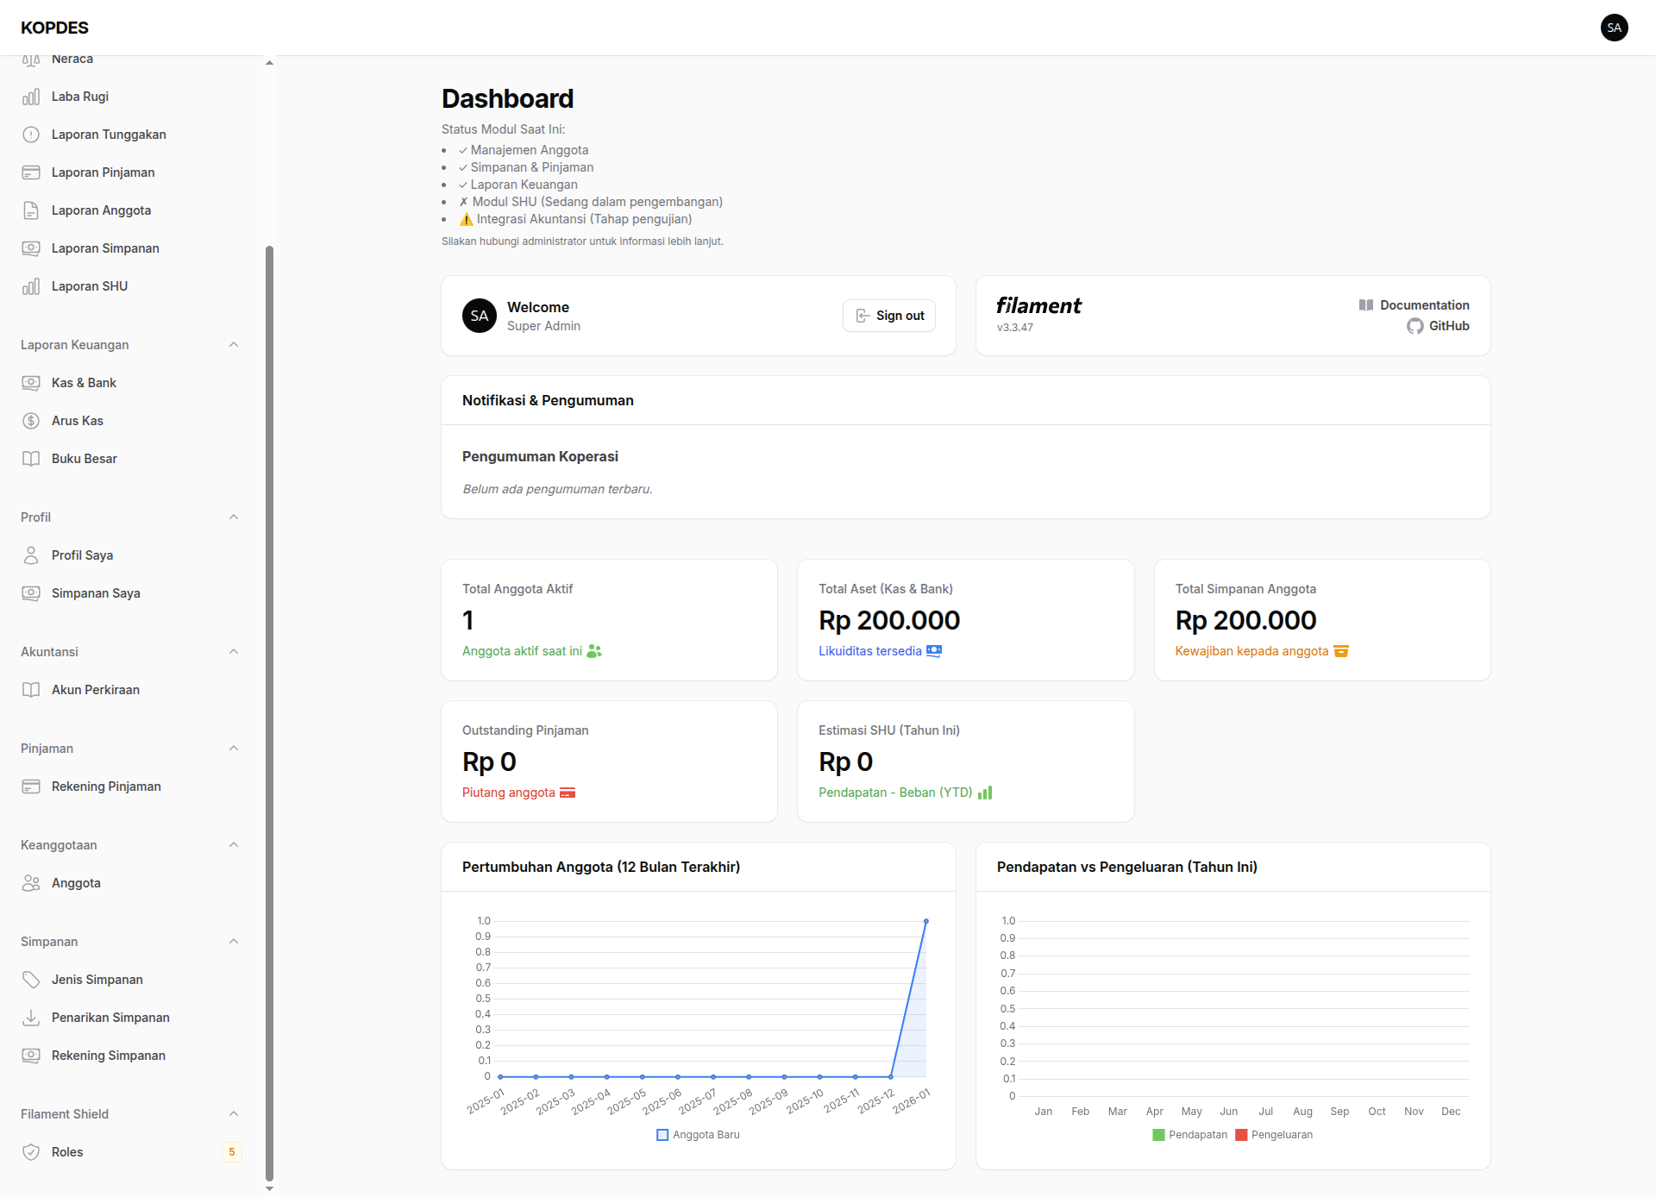Open the Filament Documentation link
This screenshot has height=1197, width=1656.
[x=1423, y=304]
